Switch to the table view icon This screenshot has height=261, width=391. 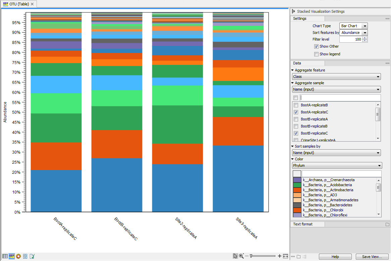click(5, 256)
